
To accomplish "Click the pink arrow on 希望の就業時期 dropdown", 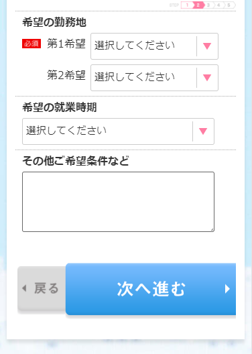I will [x=203, y=131].
